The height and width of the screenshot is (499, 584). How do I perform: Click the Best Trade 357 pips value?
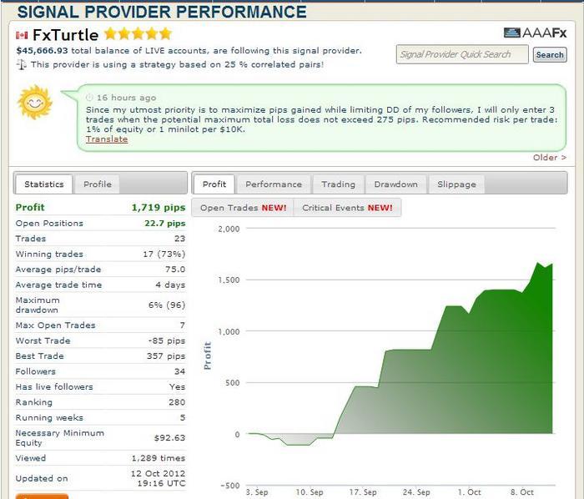click(166, 356)
